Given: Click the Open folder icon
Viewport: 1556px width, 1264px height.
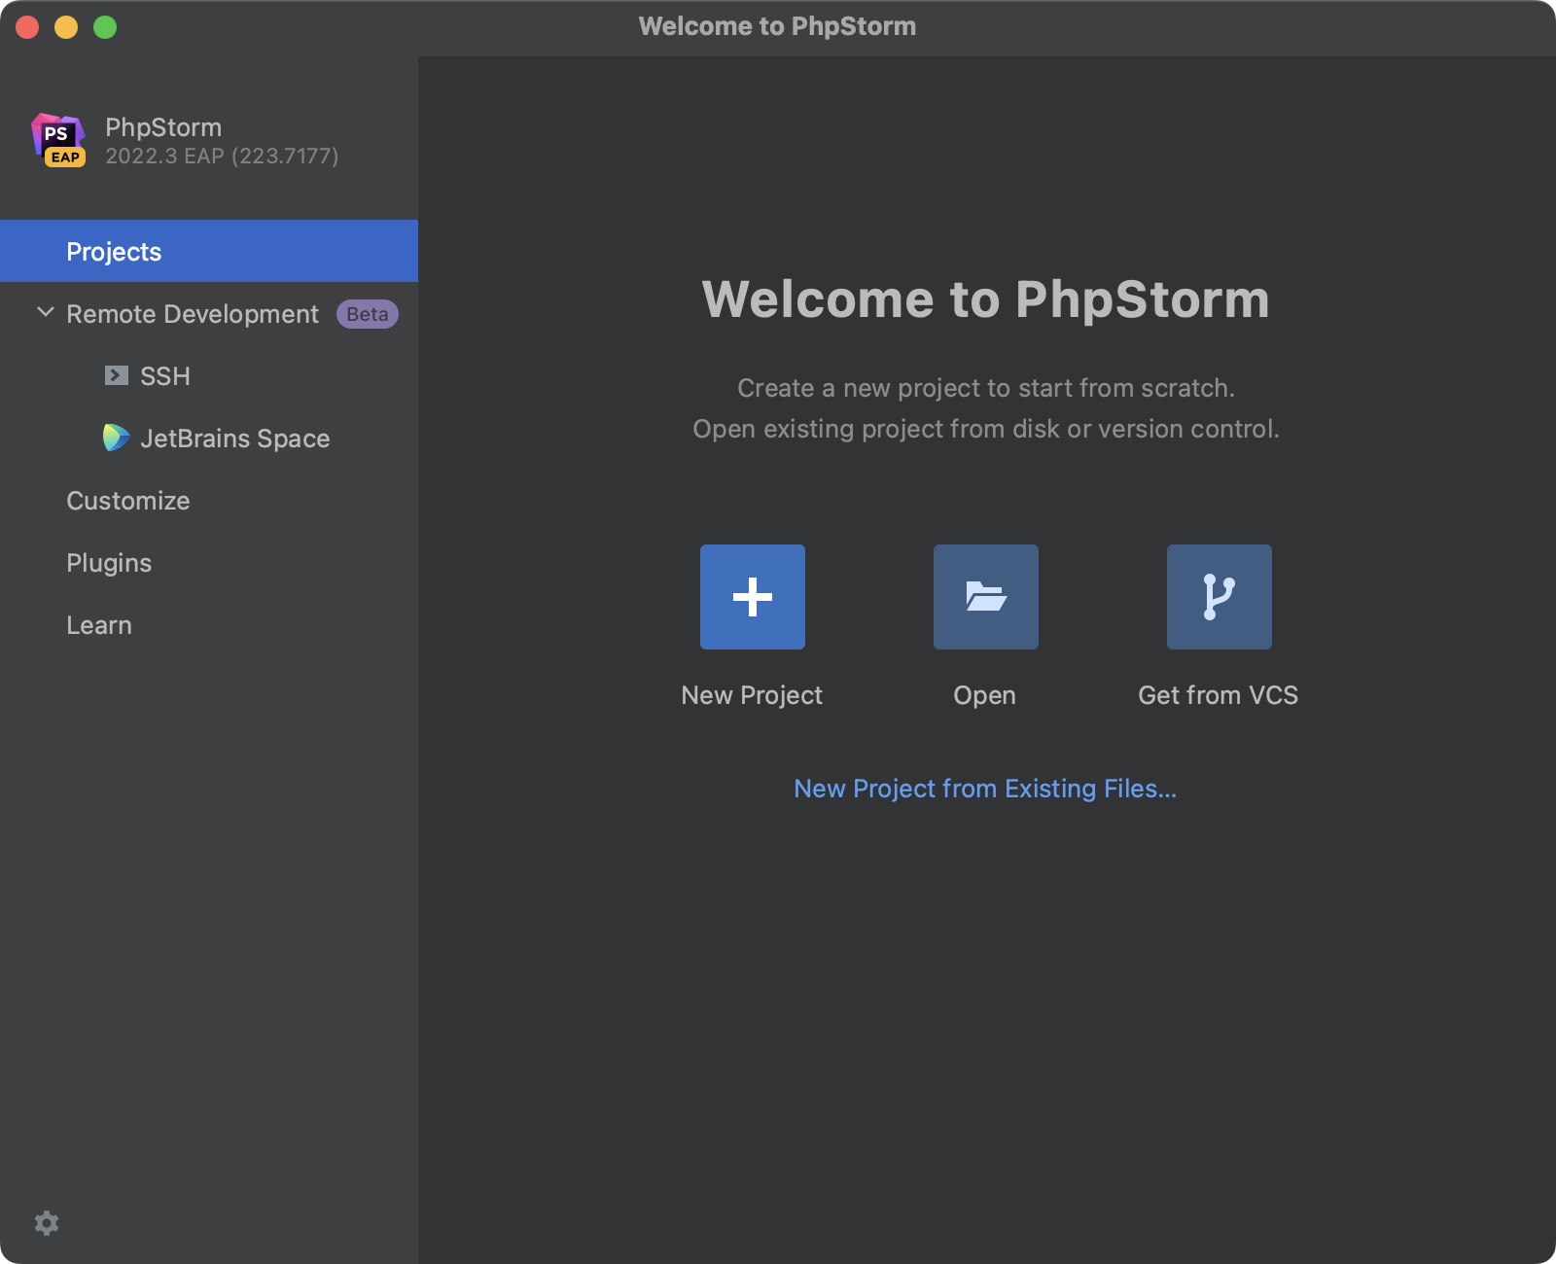Looking at the screenshot, I should coord(985,596).
